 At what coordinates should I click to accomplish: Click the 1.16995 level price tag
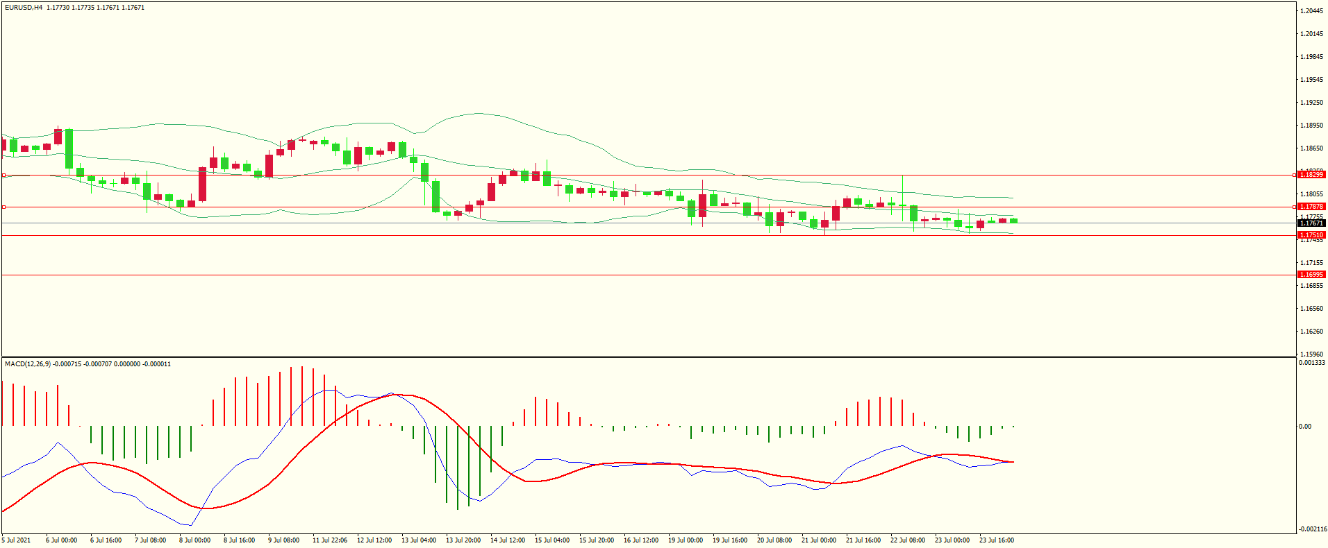pos(1311,275)
